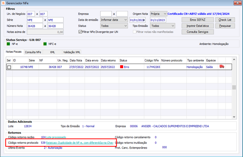Viewport: 243px width, 157px height.
Task: Click the Erros SEFAZ button
Action: (198, 20)
